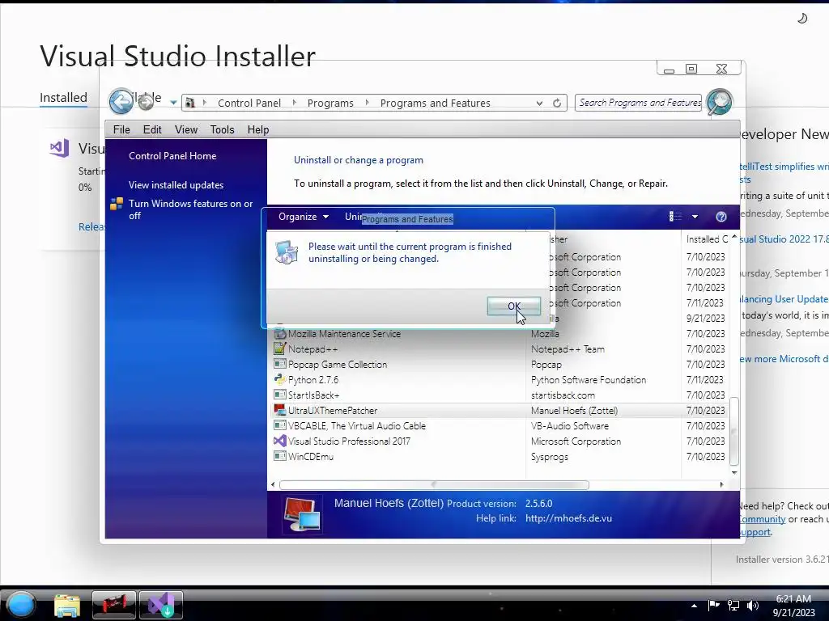
Task: Expand the view options dropdown arrow
Action: click(x=695, y=217)
